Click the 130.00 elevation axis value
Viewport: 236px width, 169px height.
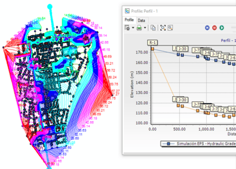142,93
